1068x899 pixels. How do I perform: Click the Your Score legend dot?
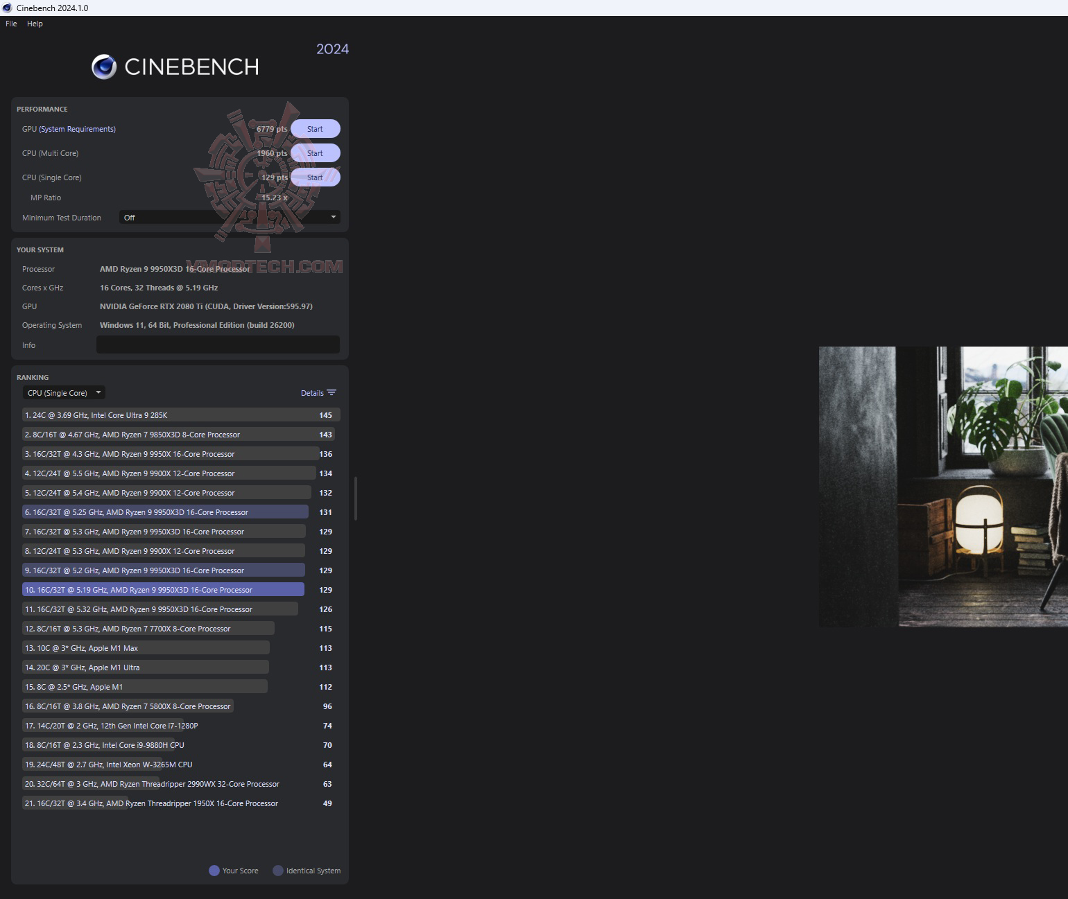click(x=214, y=871)
